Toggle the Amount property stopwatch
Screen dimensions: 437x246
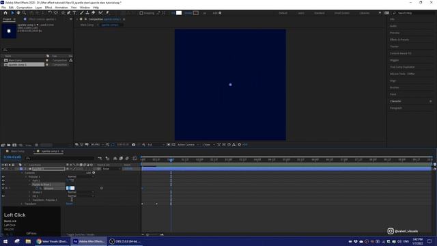tap(37, 189)
